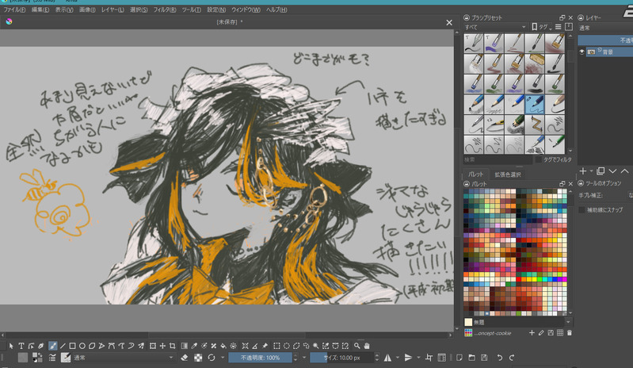Enable the タグでフィルタ checkbox
The width and height of the screenshot is (633, 368).
tap(539, 159)
